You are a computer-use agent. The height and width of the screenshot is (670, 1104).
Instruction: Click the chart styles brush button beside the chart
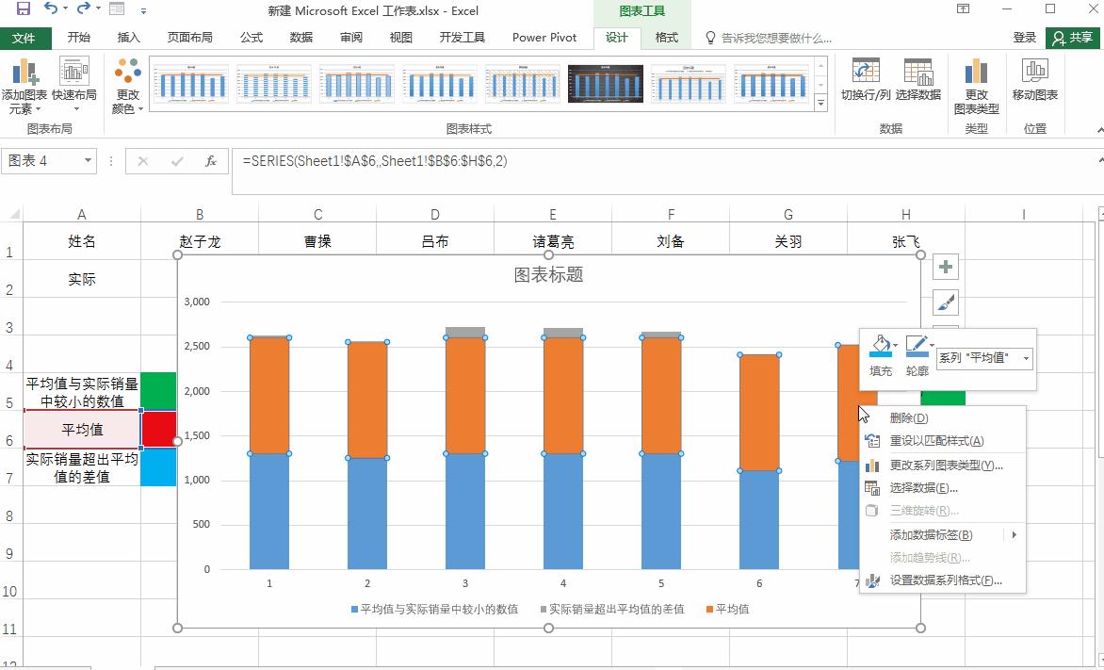click(x=944, y=302)
